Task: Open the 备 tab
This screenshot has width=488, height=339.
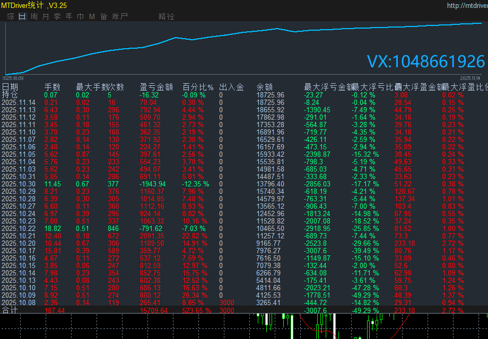Action: (103, 16)
